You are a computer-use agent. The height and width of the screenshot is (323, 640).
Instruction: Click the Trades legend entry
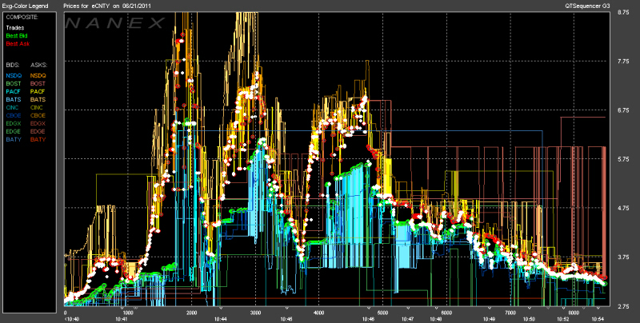(15, 28)
